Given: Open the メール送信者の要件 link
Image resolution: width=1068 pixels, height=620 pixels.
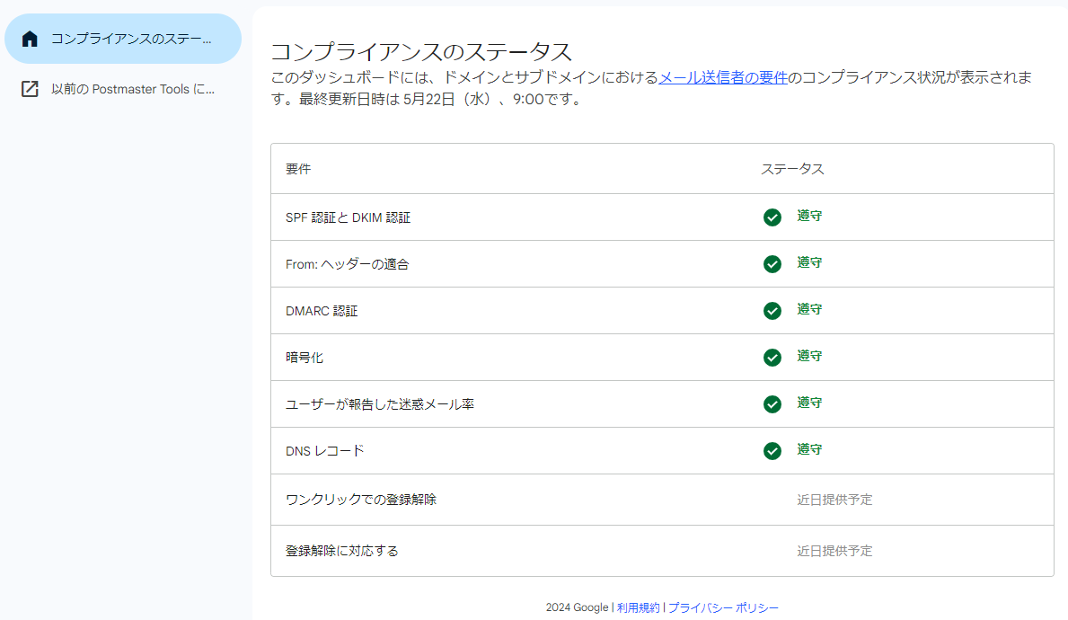Looking at the screenshot, I should point(724,79).
